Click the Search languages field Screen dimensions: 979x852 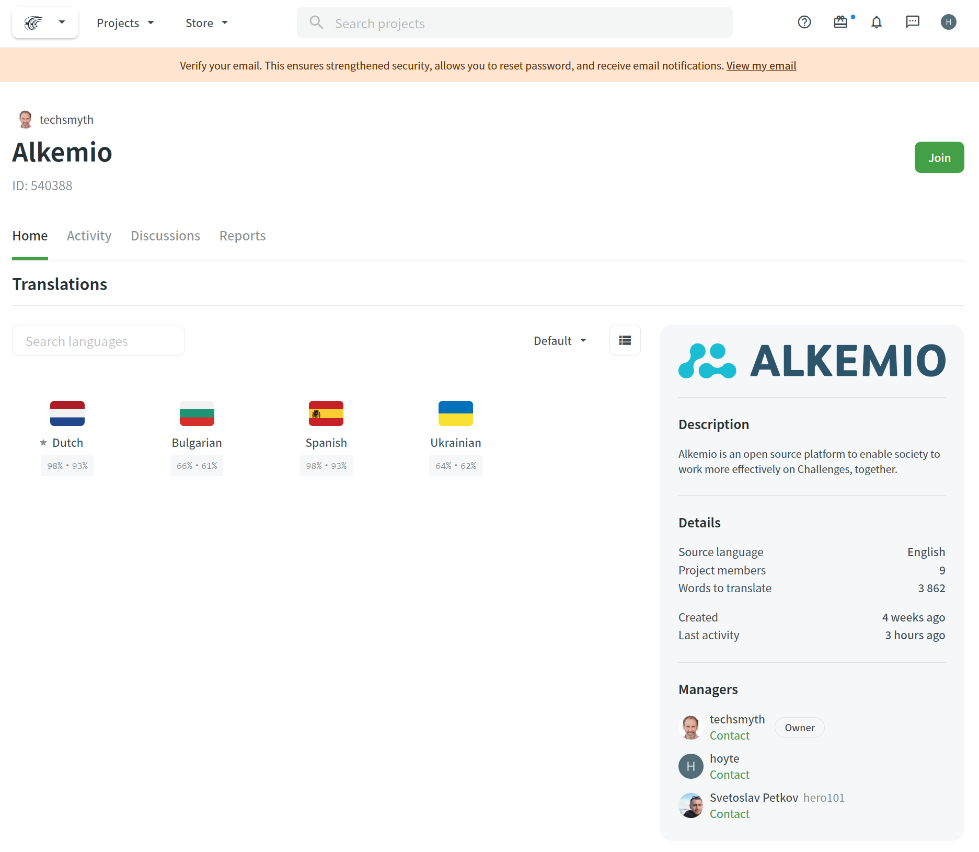coord(98,341)
